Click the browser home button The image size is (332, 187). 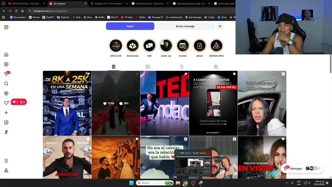[22, 11]
